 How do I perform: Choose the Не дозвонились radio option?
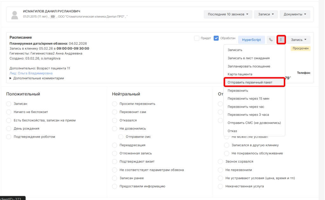(115, 129)
